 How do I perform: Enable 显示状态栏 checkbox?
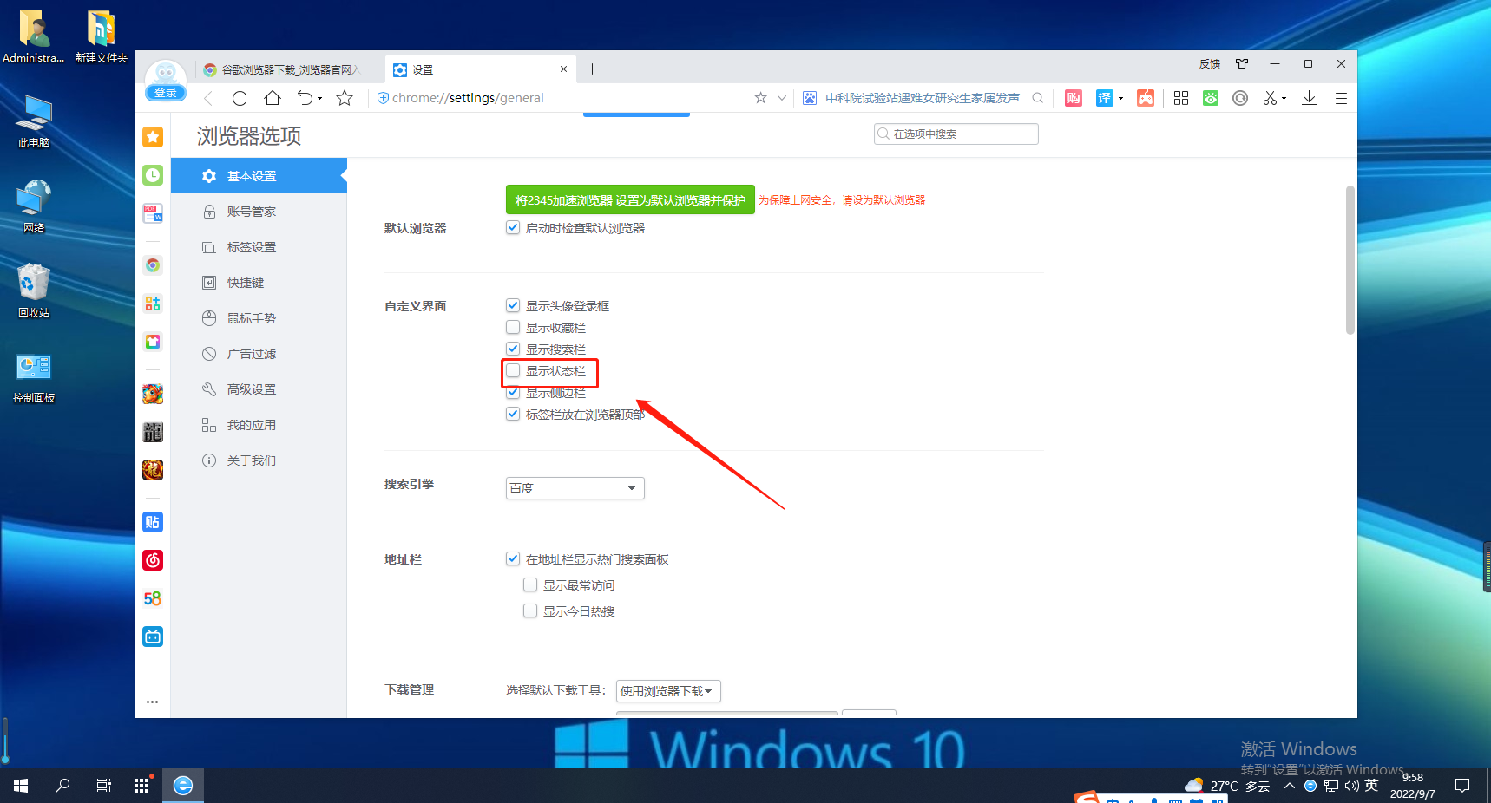tap(513, 370)
